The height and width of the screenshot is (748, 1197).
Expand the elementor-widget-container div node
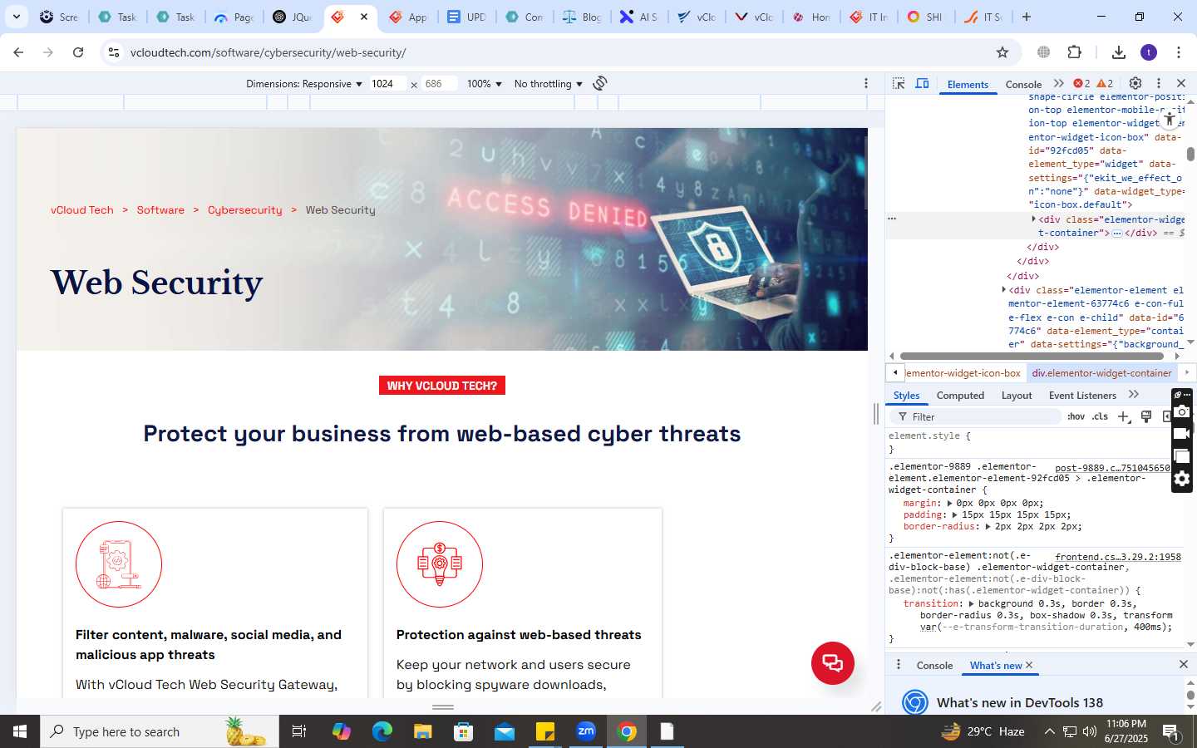[1033, 219]
